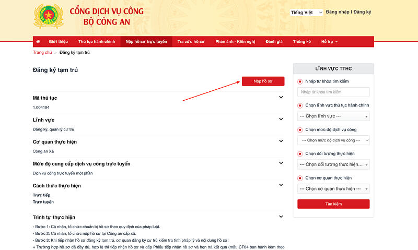Collapse the Lĩnh vực section chevron

(x=281, y=120)
